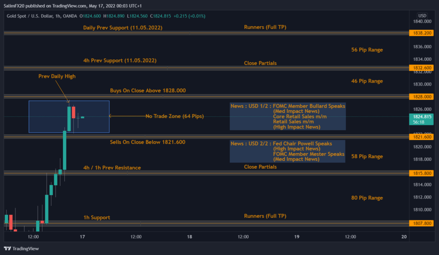
Task: Click the red candle inside the blue zone
Action: [73, 113]
